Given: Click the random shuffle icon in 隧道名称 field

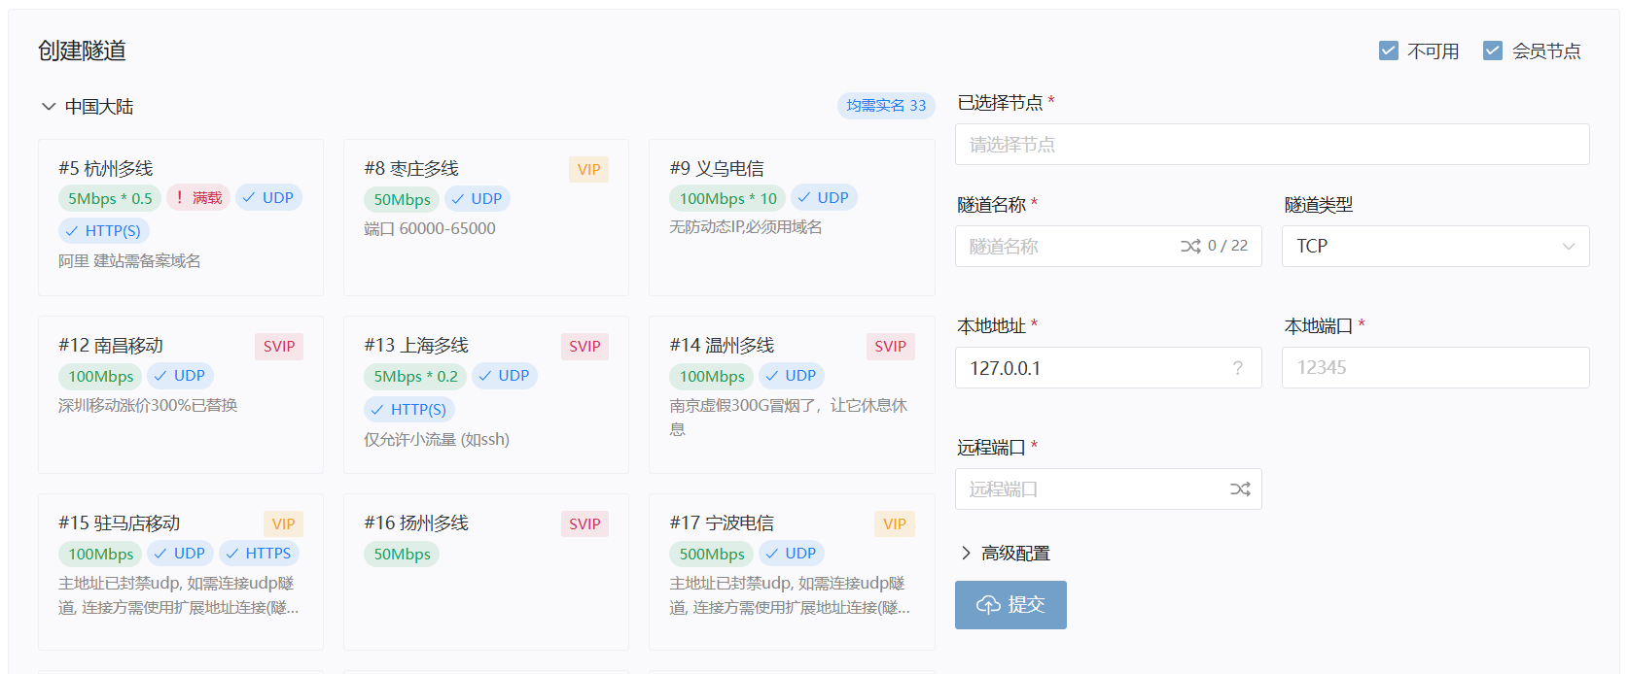Looking at the screenshot, I should click(1190, 247).
